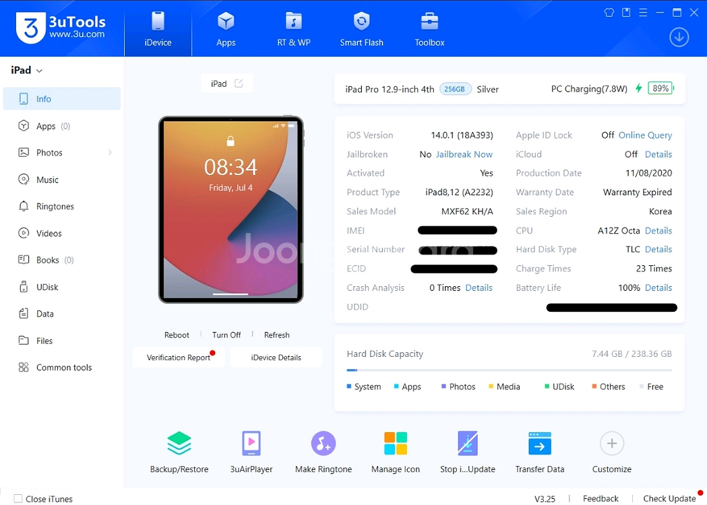Open Photos in the sidebar
The width and height of the screenshot is (707, 505).
(x=62, y=153)
